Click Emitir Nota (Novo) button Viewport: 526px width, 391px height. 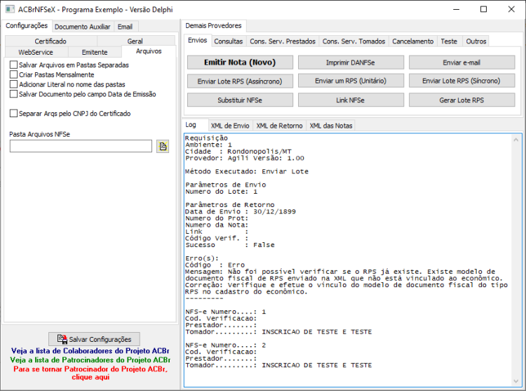tap(240, 62)
